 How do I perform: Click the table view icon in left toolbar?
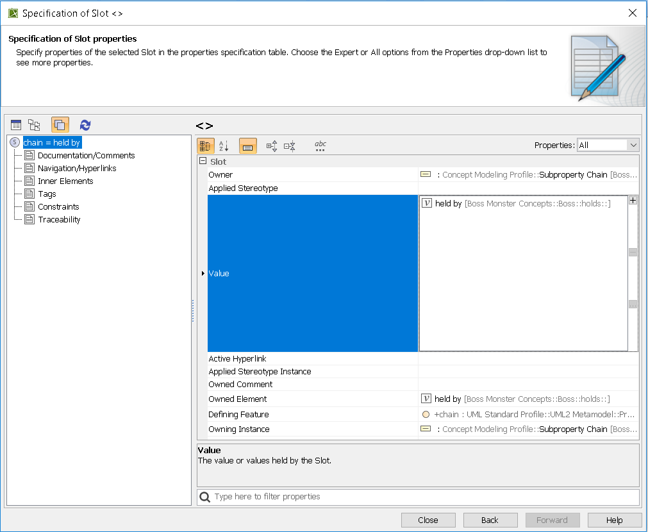(x=16, y=125)
